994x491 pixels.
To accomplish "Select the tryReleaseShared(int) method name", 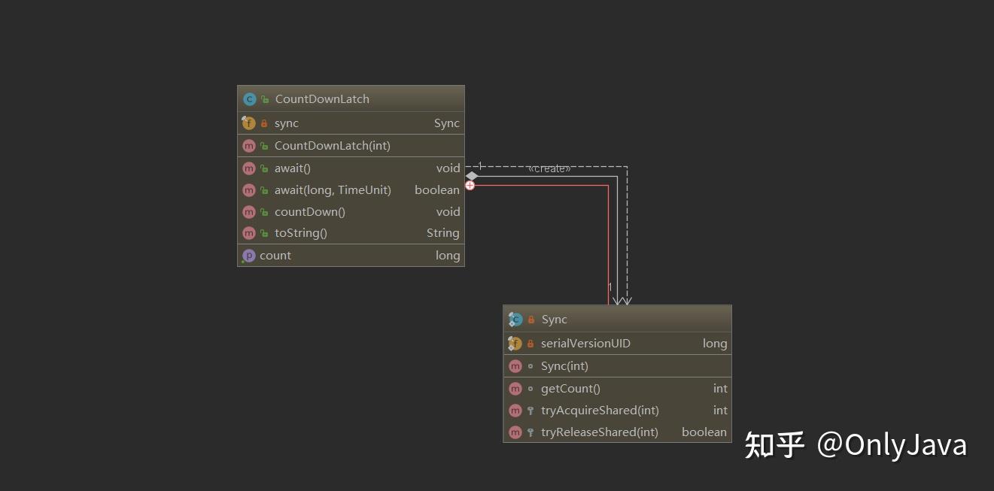I will [x=600, y=432].
